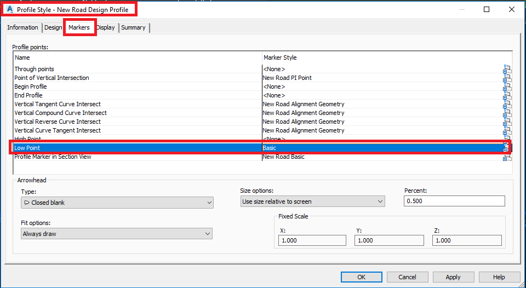Viewport: 526px width, 288px height.
Task: Open marker style picker for Begin Profile row
Action: 507,87
